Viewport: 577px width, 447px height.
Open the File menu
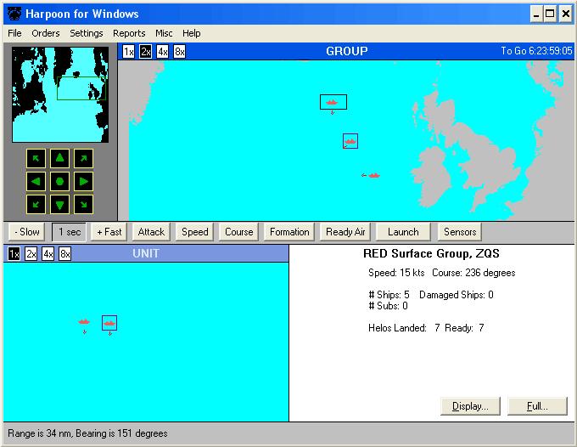click(x=14, y=33)
